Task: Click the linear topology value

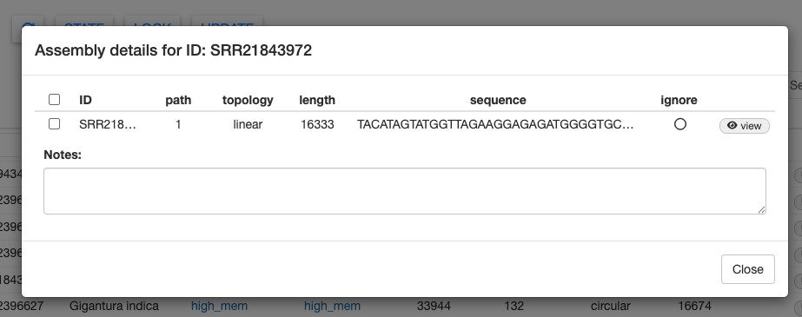Action: coord(248,124)
